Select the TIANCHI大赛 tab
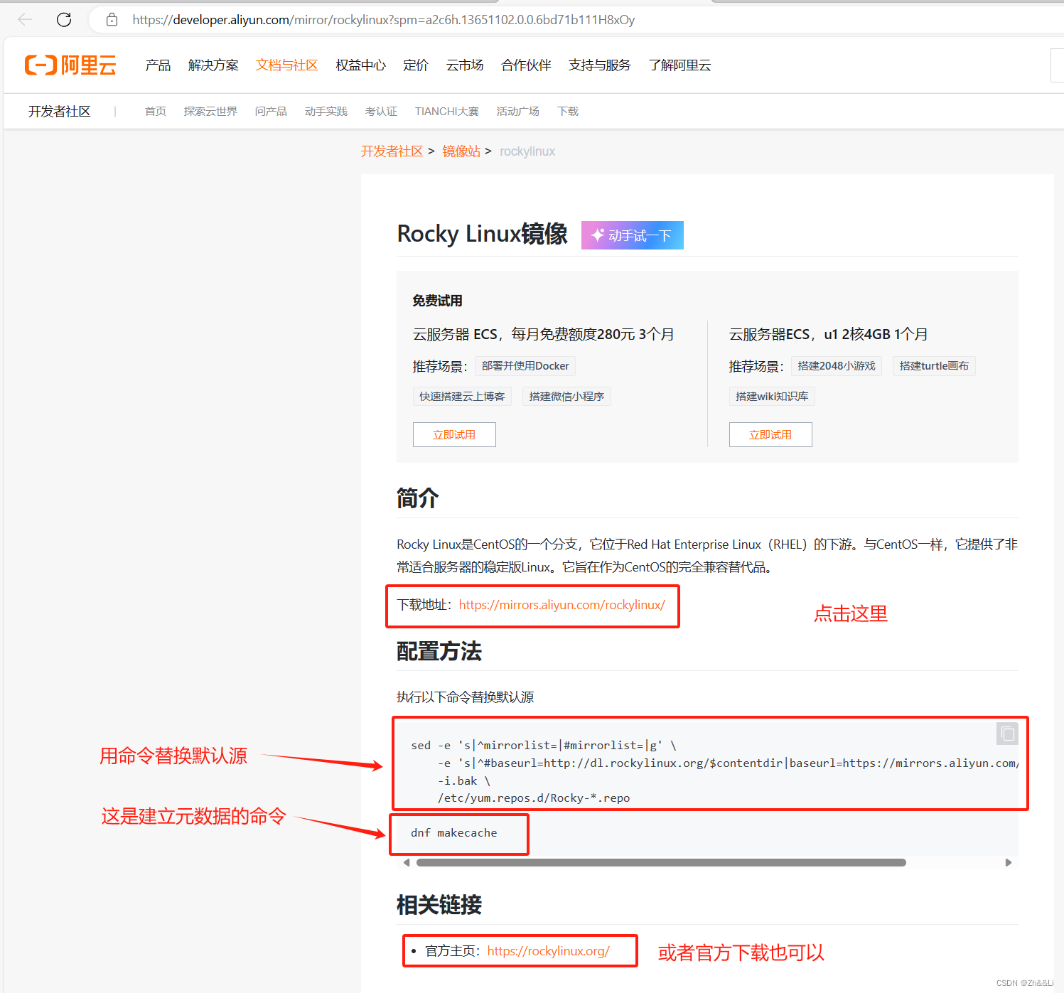This screenshot has width=1064, height=993. [447, 112]
